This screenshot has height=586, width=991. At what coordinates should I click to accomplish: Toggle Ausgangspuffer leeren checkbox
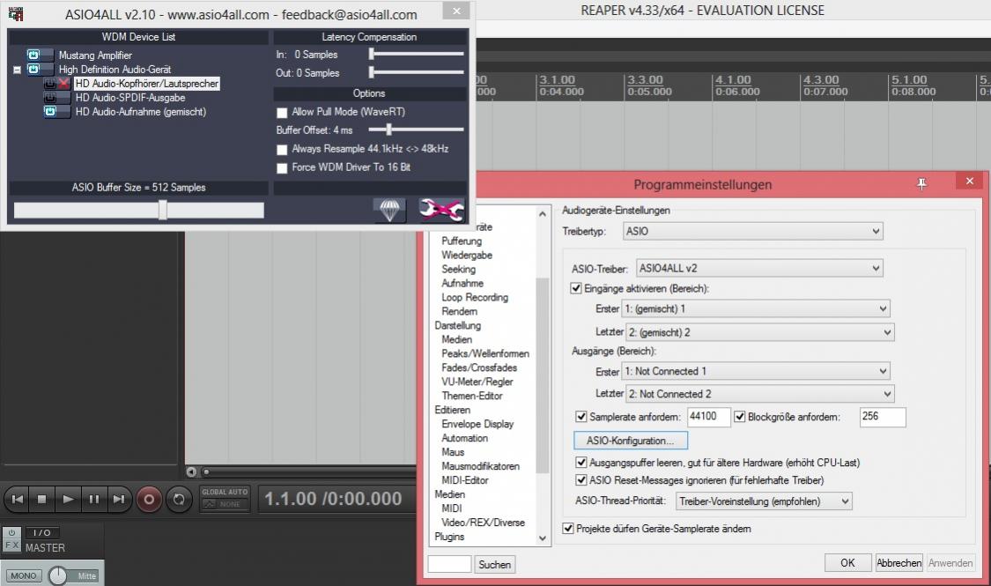click(x=581, y=463)
